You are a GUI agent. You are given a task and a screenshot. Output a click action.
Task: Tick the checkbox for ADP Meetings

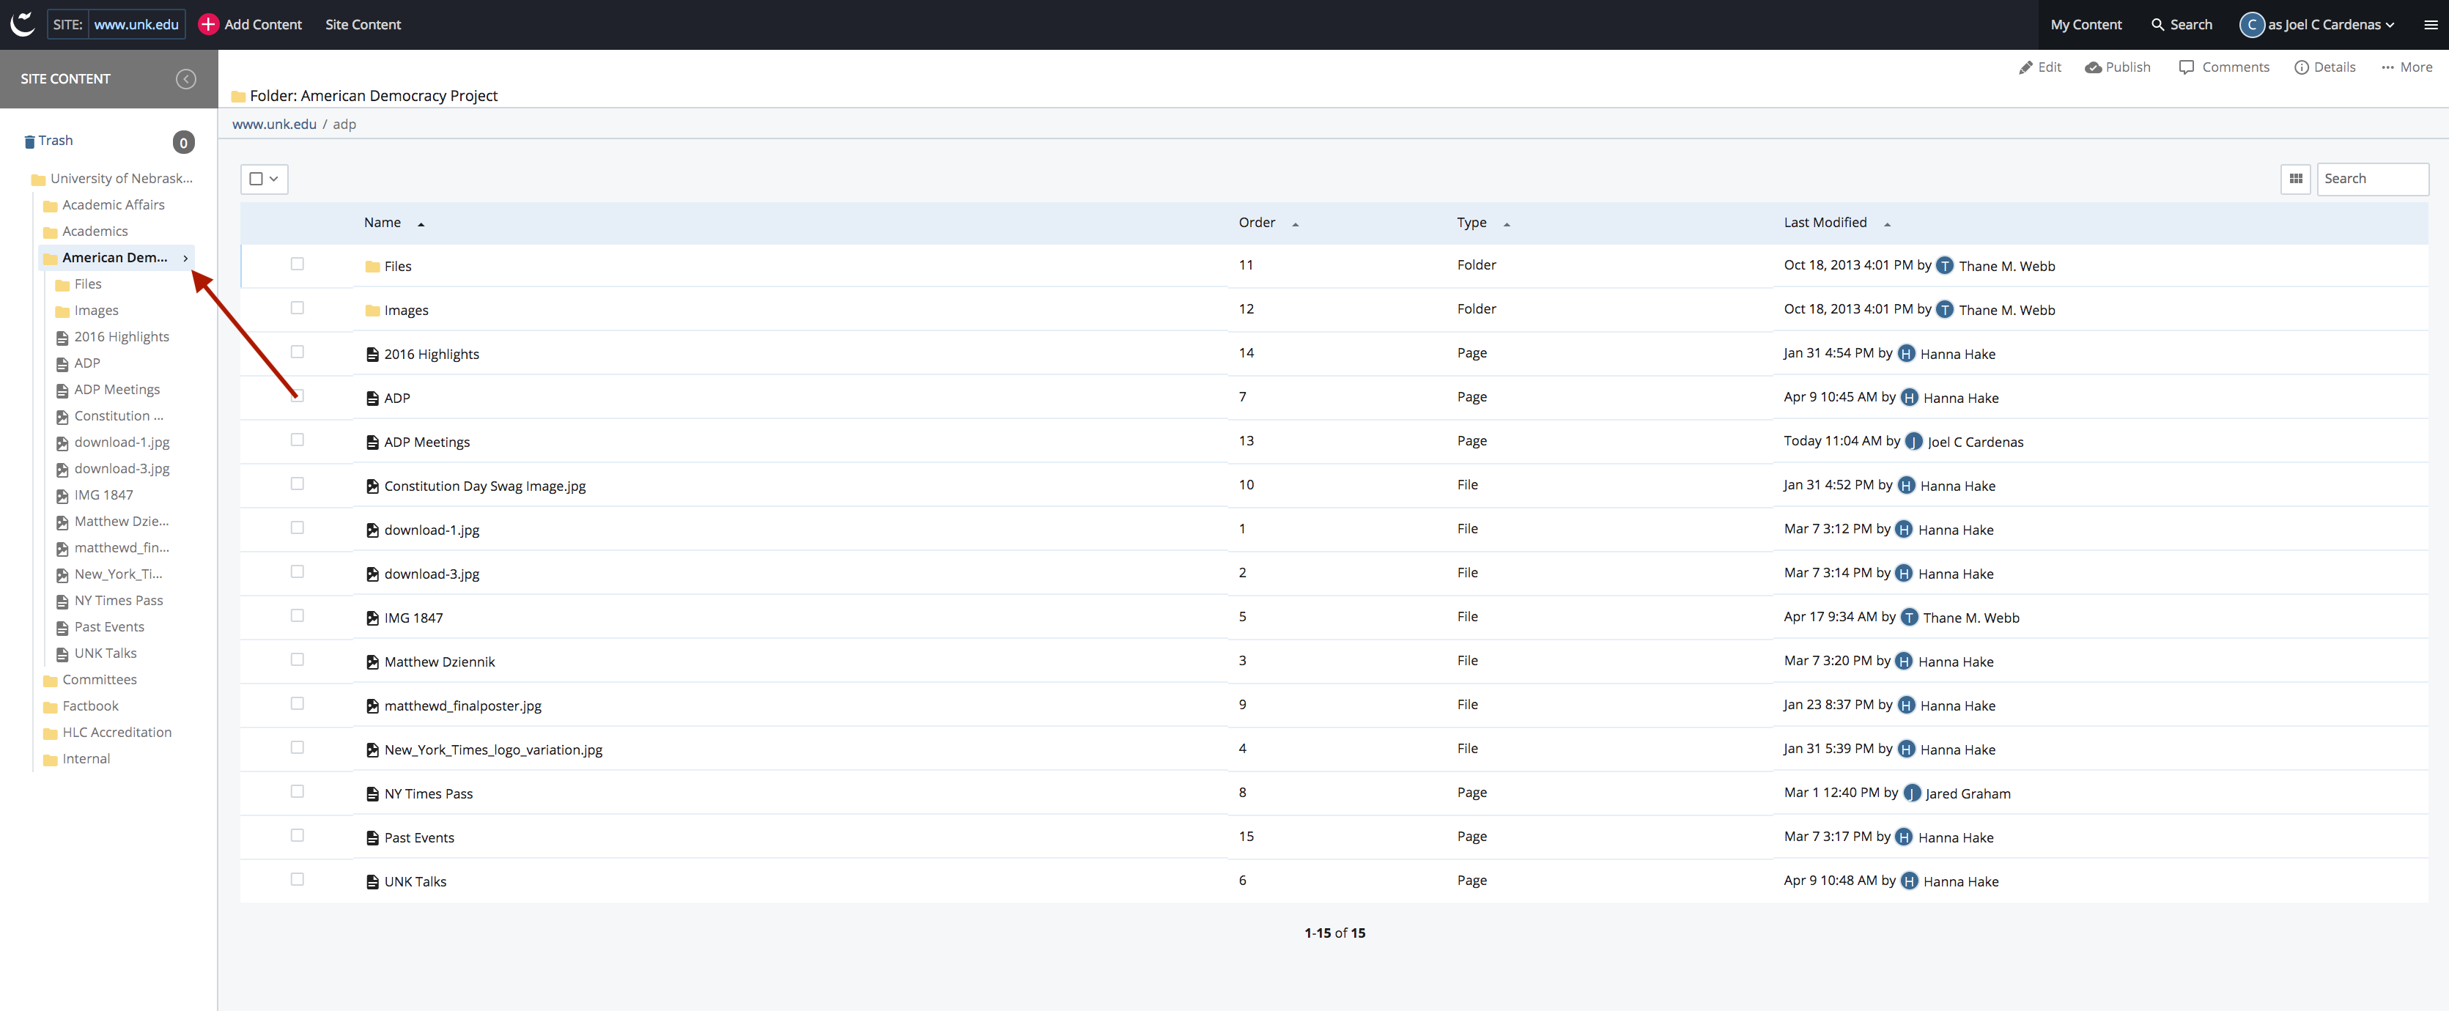click(x=298, y=440)
